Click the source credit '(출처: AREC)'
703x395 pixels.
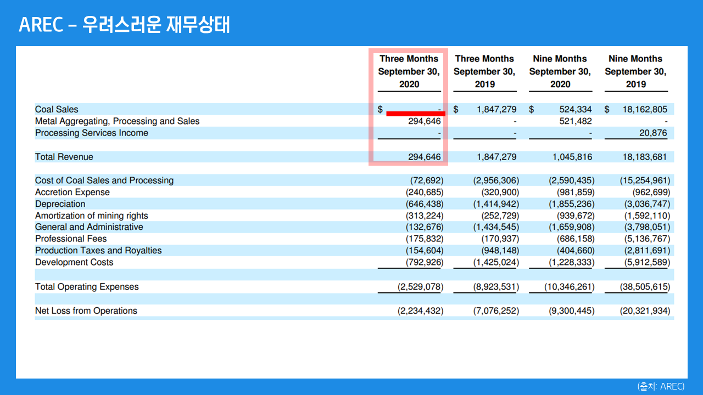[x=661, y=386]
